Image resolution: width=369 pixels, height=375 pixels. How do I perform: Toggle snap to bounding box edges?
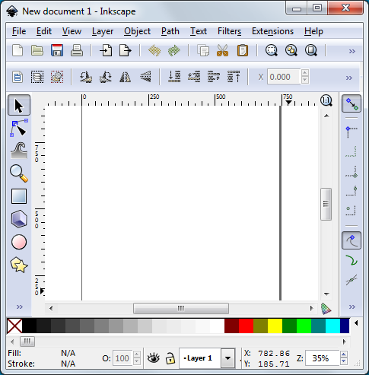352,151
